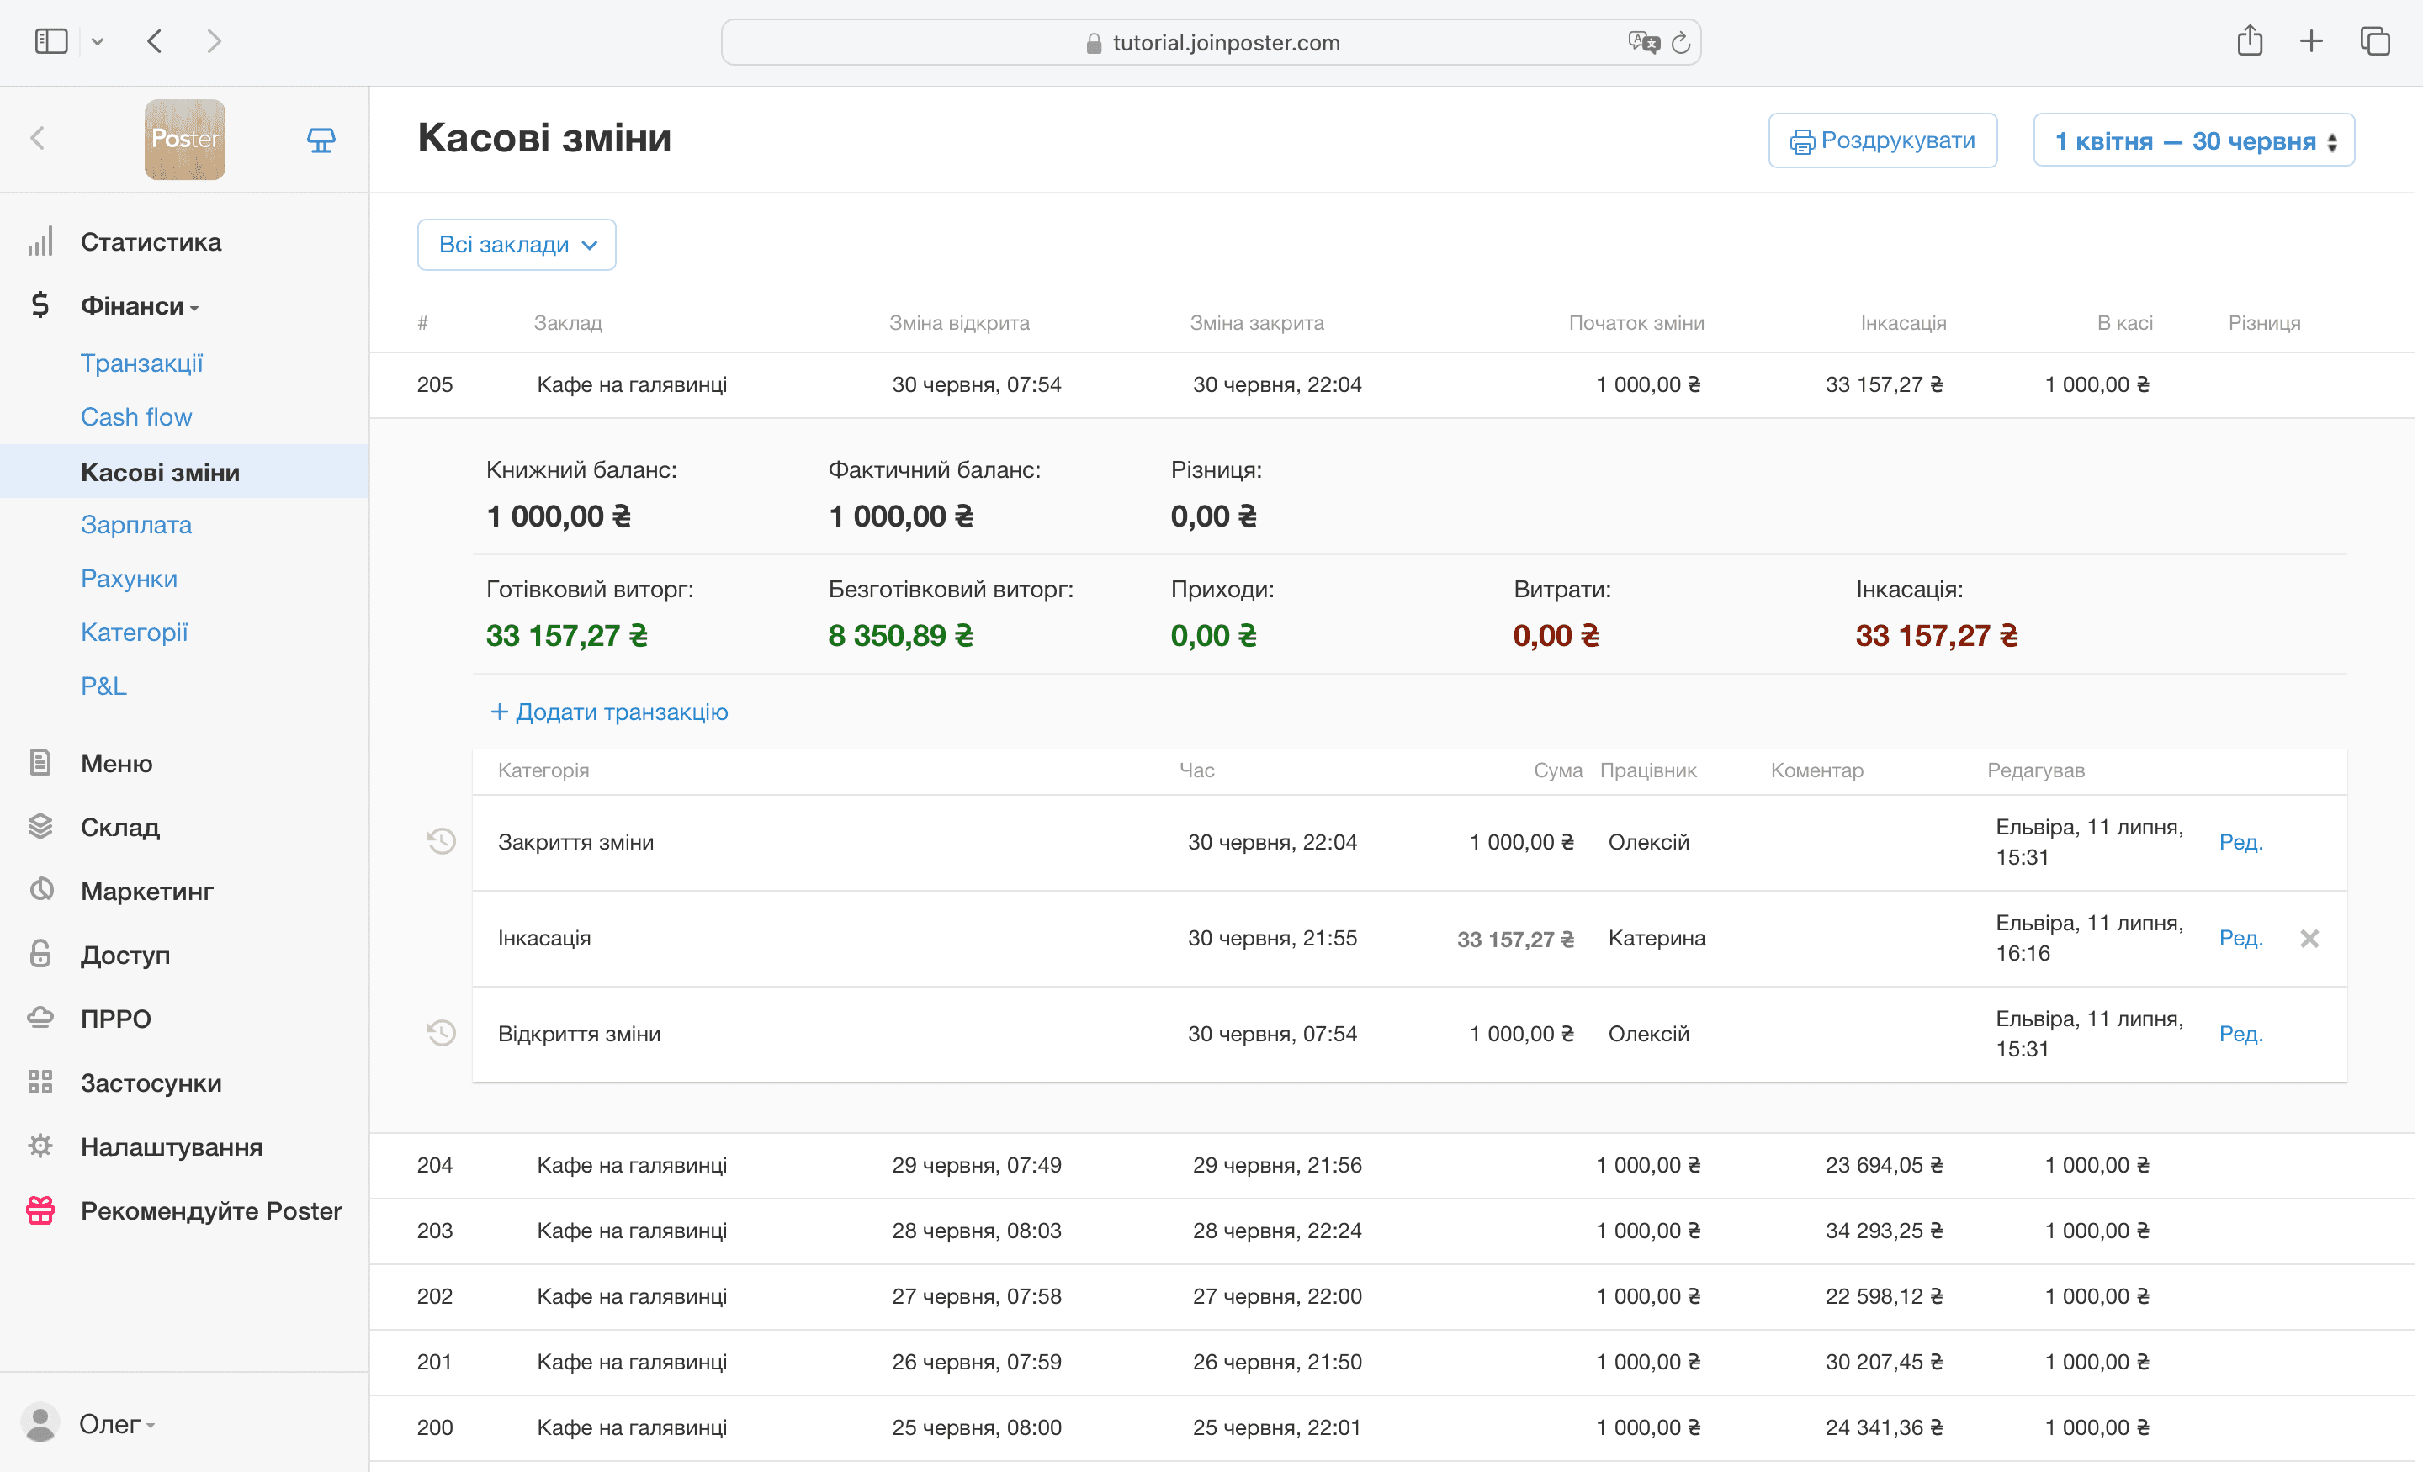
Task: Click the Роздрукувати print button
Action: 1882,140
